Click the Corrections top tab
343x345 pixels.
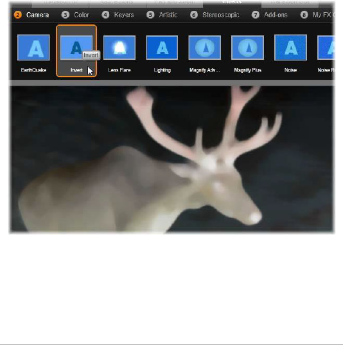pyautogui.click(x=118, y=3)
